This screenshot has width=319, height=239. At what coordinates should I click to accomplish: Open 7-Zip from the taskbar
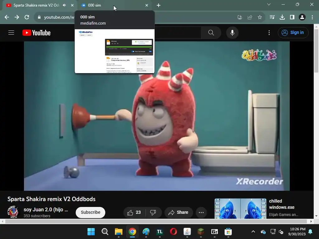pos(215,232)
